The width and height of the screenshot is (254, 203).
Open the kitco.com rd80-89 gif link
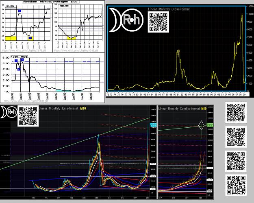point(76,50)
